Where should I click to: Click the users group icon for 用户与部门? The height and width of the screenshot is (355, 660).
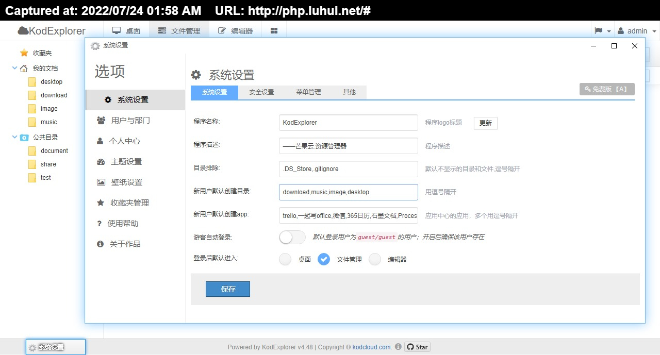click(101, 120)
